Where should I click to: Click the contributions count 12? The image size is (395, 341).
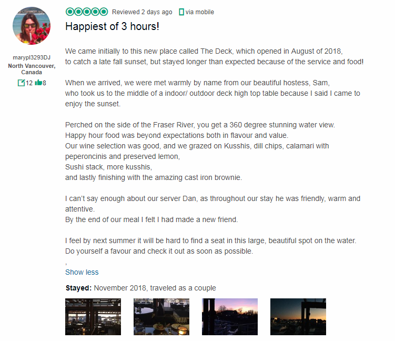29,83
